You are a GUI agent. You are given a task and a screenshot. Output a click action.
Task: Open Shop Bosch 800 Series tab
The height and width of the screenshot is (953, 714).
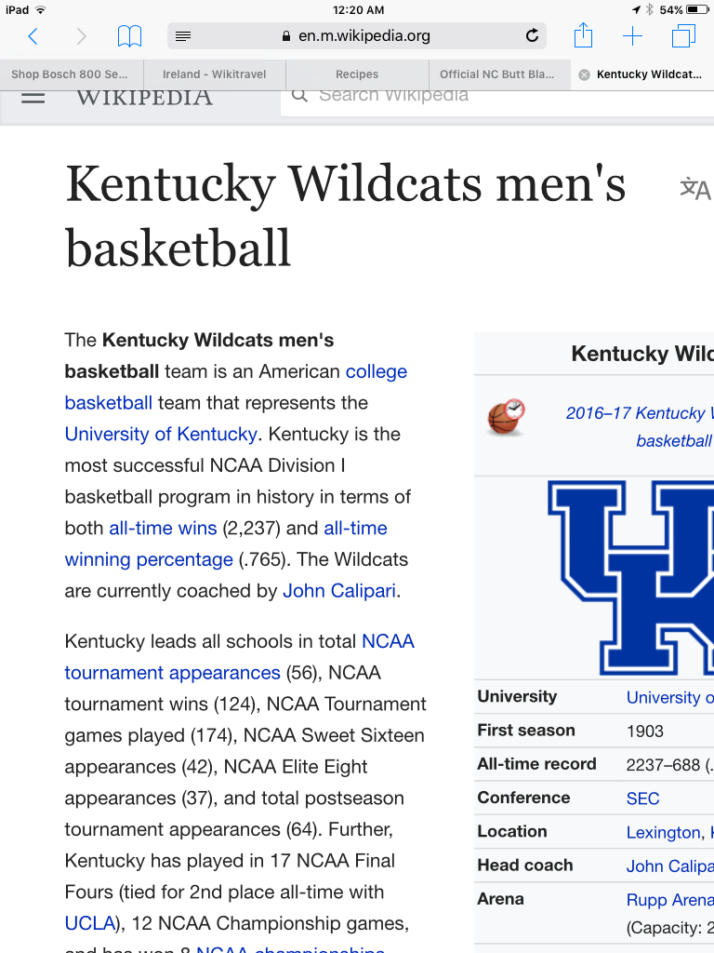(x=70, y=74)
